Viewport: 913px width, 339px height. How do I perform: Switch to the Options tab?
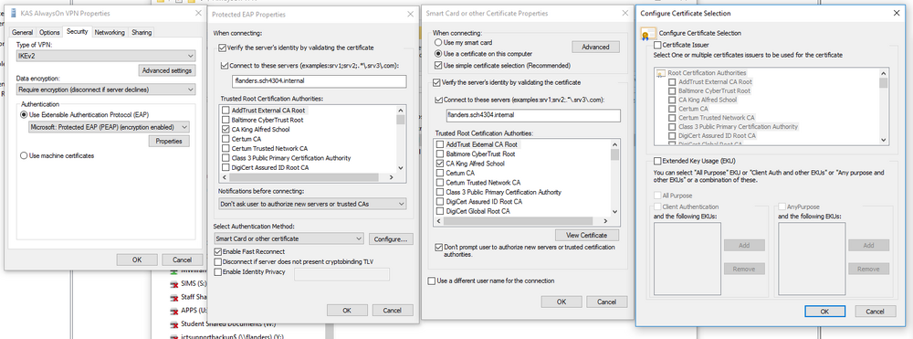point(49,33)
